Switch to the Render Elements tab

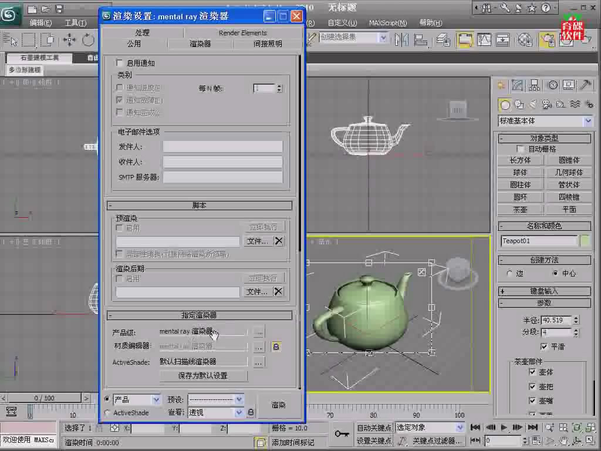coord(242,33)
